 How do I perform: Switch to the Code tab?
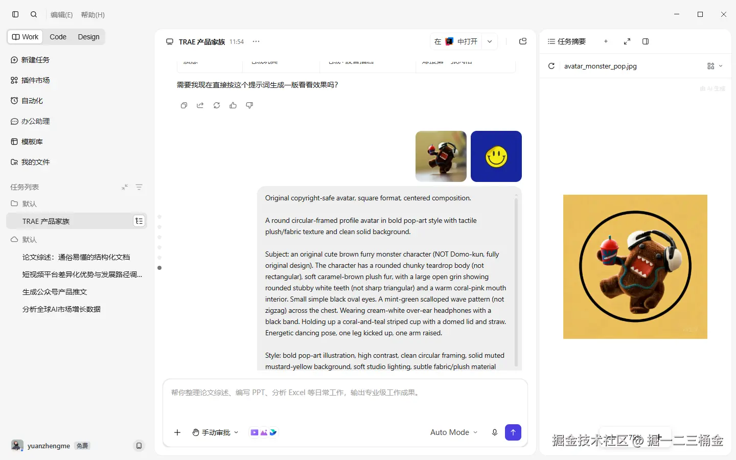58,37
